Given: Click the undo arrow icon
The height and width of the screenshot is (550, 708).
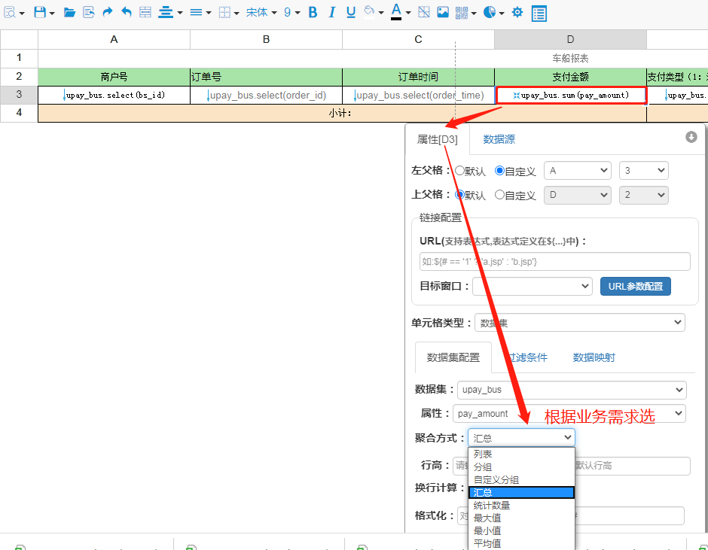Looking at the screenshot, I should [127, 12].
